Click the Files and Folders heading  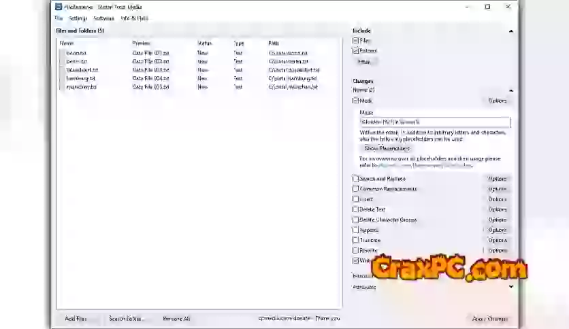[80, 31]
